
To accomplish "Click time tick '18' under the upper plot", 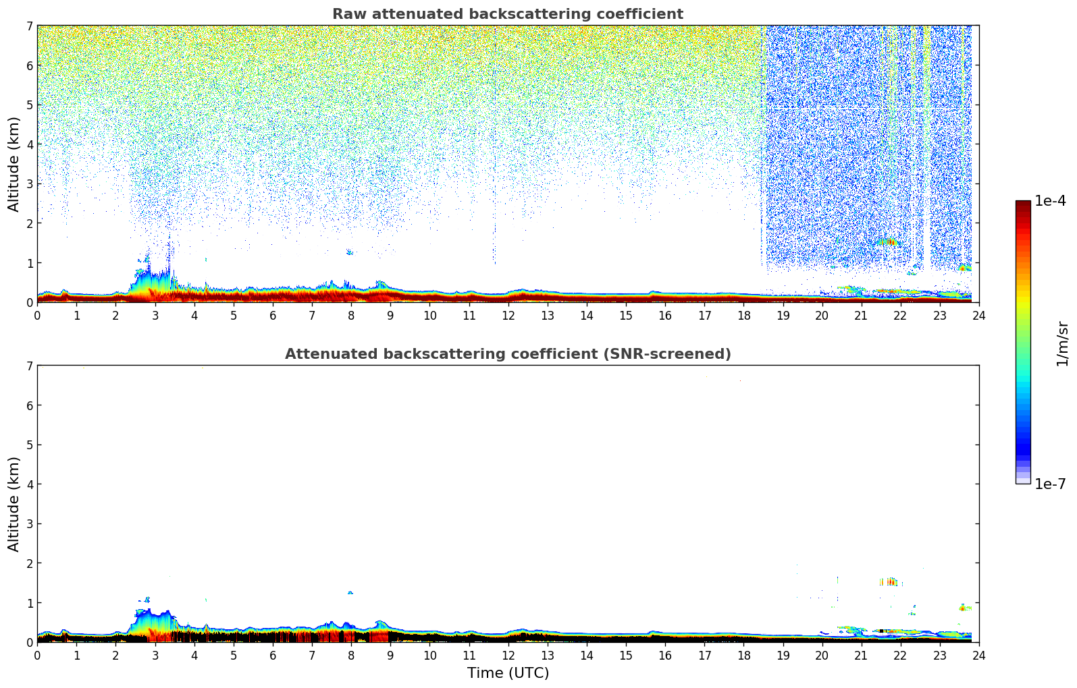I will pyautogui.click(x=743, y=315).
